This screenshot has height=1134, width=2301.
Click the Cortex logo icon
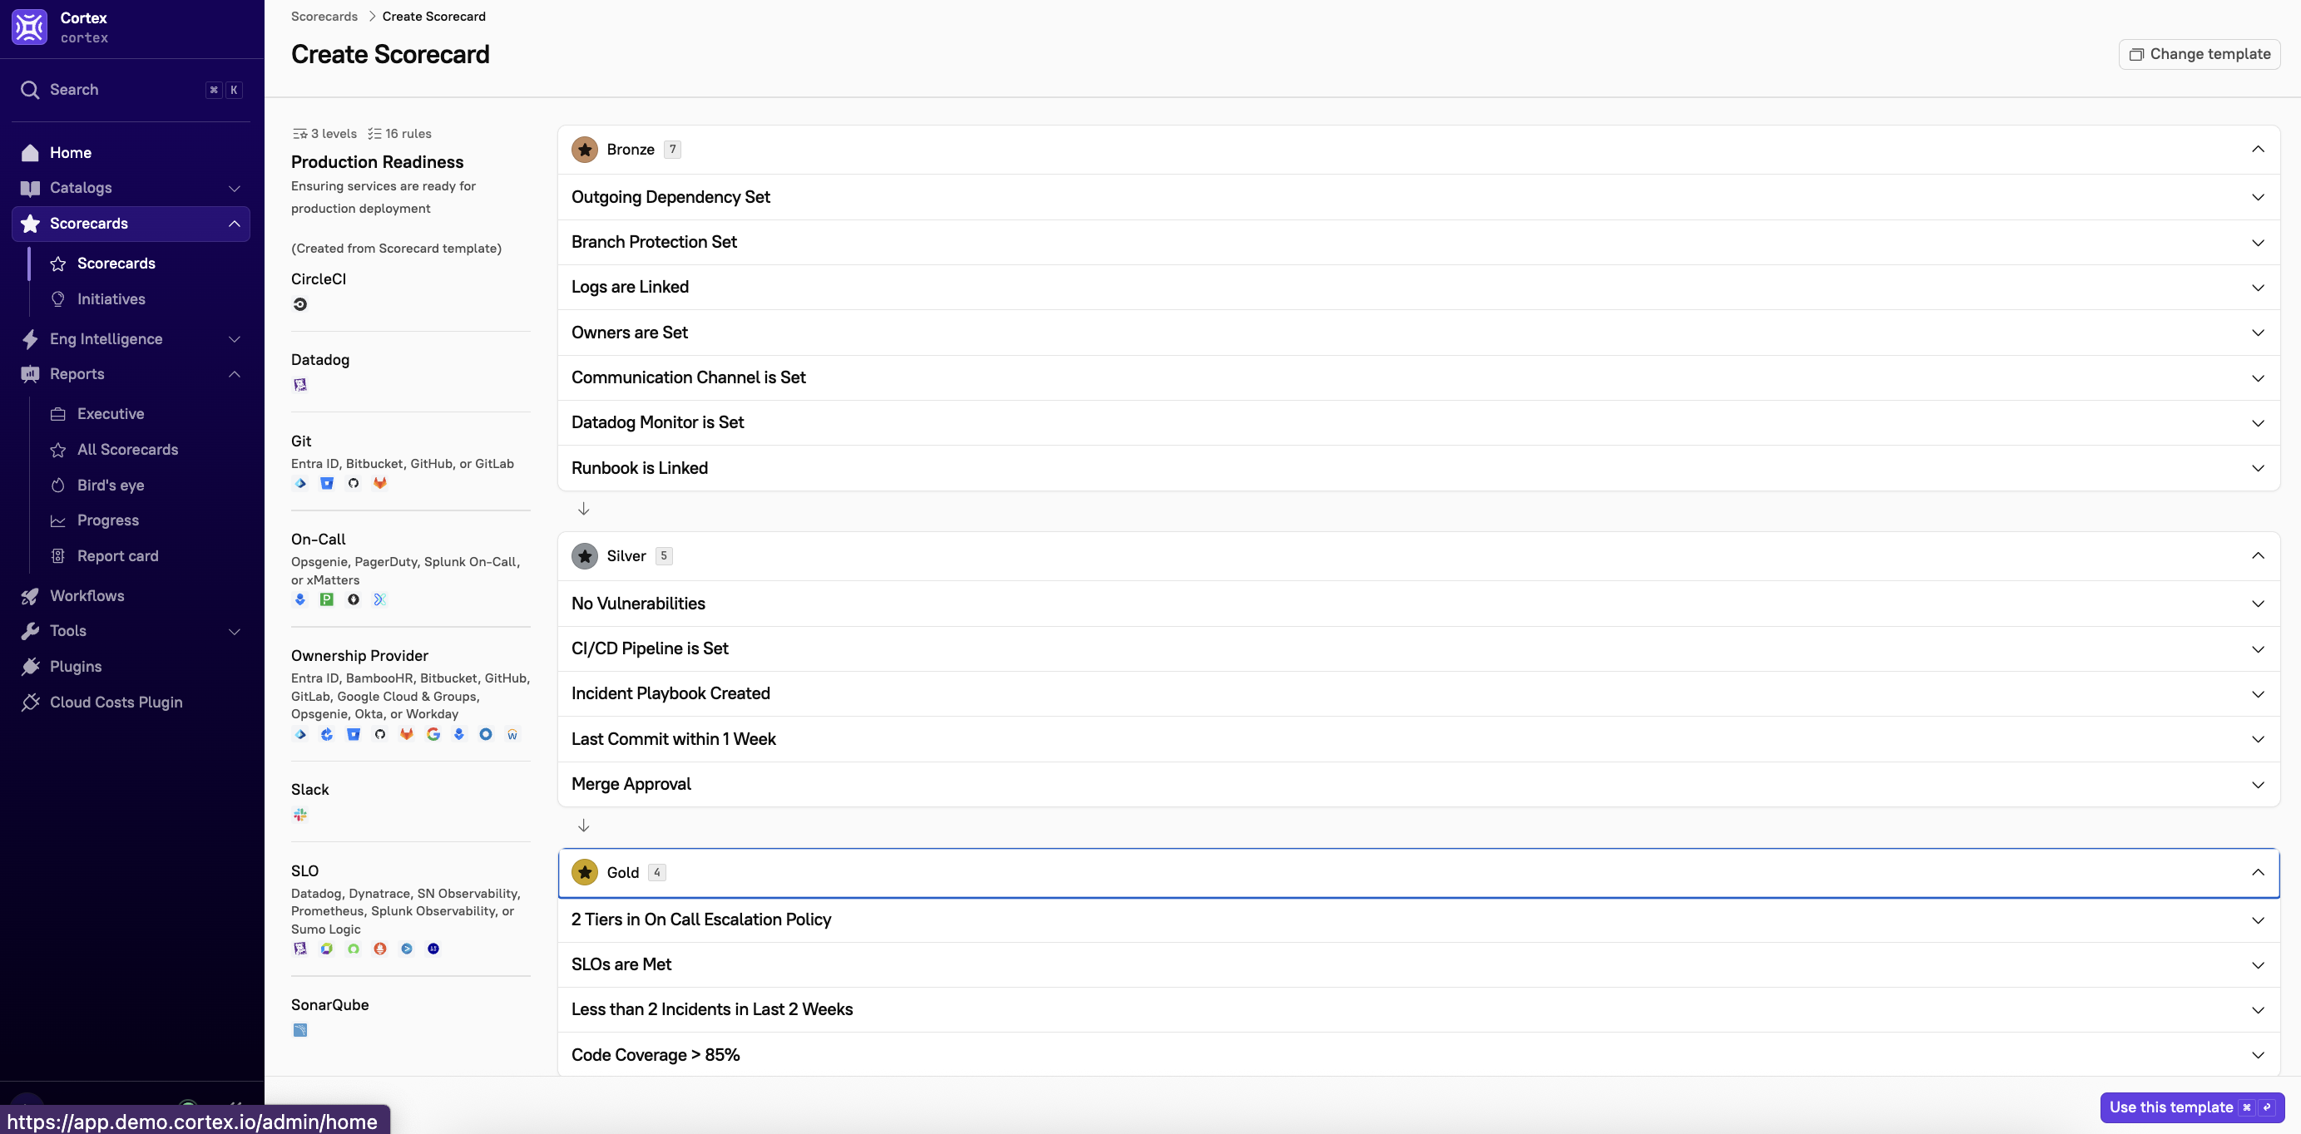29,27
